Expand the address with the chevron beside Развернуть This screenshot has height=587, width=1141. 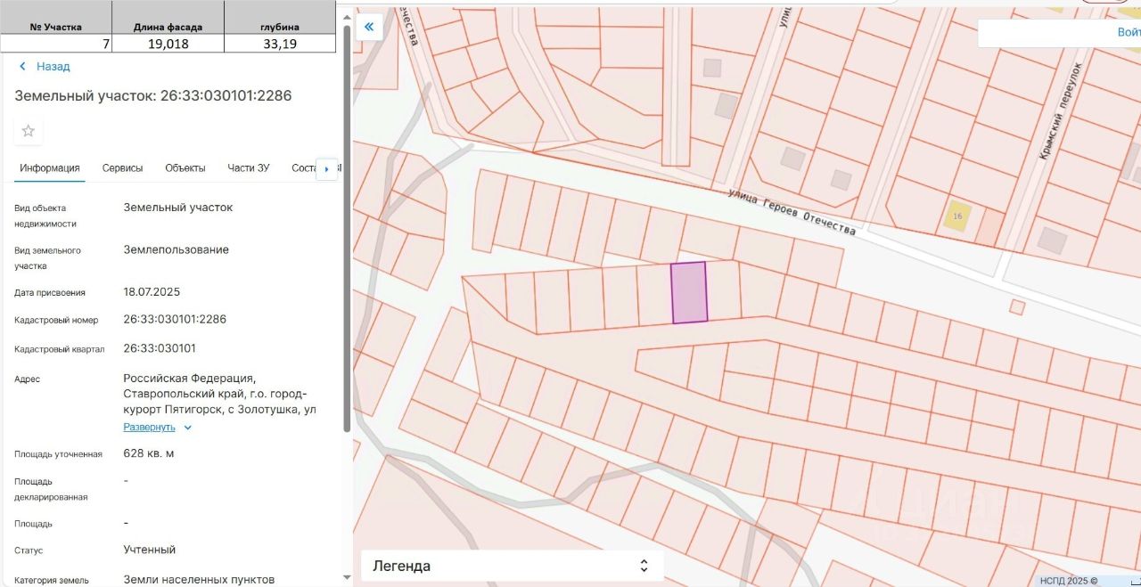[188, 428]
